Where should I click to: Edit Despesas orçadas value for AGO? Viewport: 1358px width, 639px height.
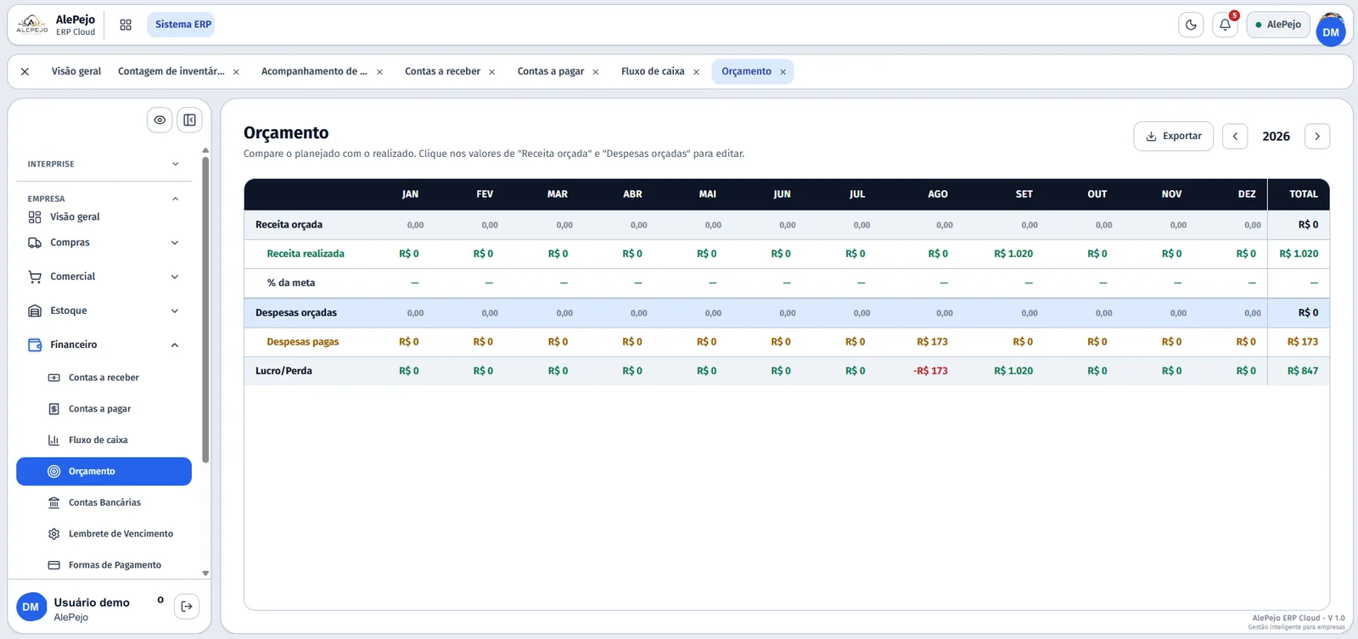(x=945, y=313)
